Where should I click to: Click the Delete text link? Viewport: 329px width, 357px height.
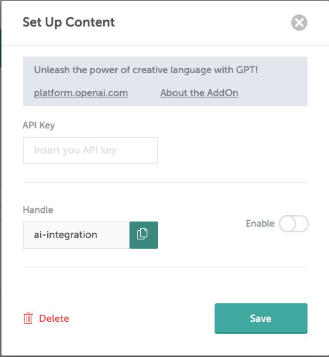tap(54, 318)
